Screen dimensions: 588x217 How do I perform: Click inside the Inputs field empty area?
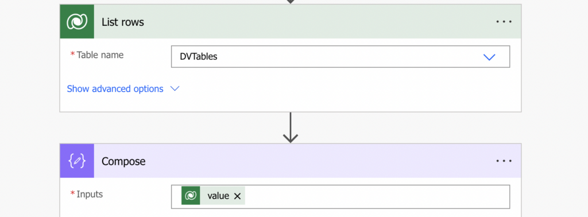point(377,196)
